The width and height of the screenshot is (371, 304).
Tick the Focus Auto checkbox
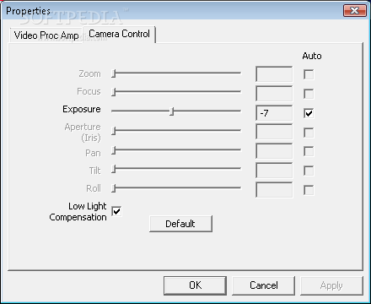309,94
